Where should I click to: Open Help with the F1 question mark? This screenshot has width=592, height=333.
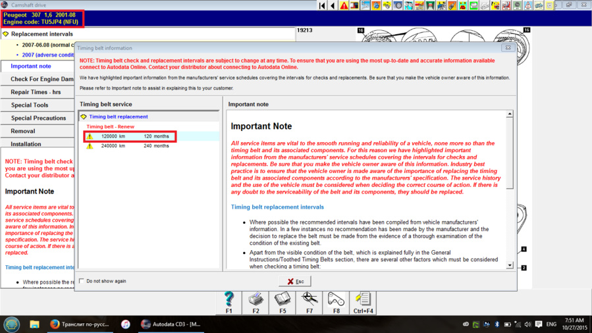click(x=229, y=303)
